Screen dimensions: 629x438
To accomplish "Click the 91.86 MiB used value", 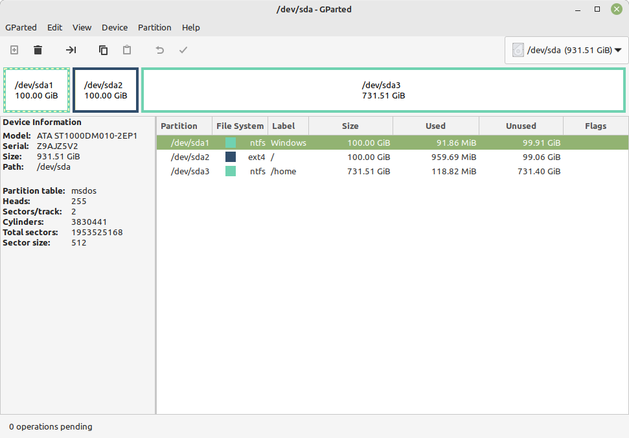I will [456, 143].
